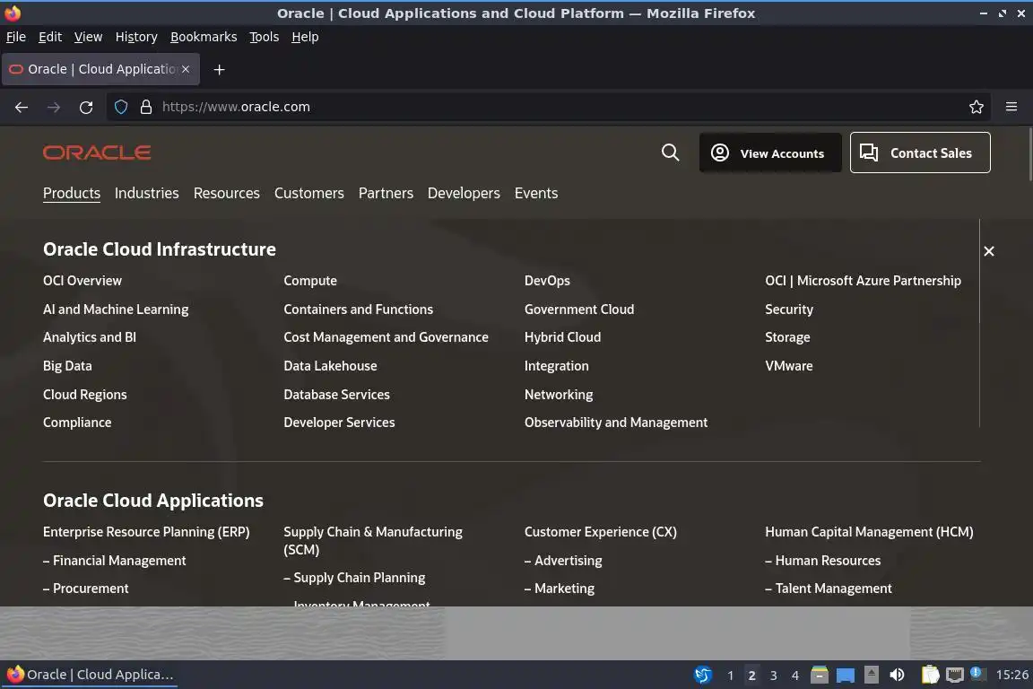Screen dimensions: 1033x689
Task: Bookmark this page with the star icon
Action: tap(977, 107)
